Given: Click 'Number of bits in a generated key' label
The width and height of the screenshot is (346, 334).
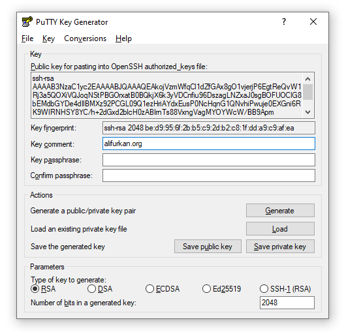Looking at the screenshot, I should (84, 303).
